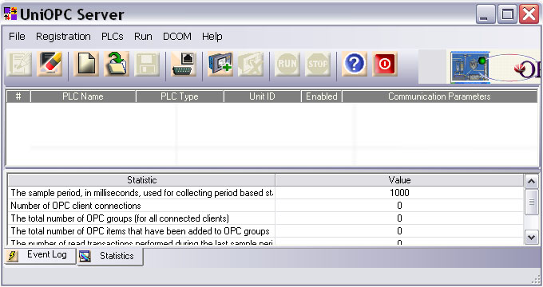The height and width of the screenshot is (287, 543).
Task: Click the Value column header
Action: coord(399,180)
